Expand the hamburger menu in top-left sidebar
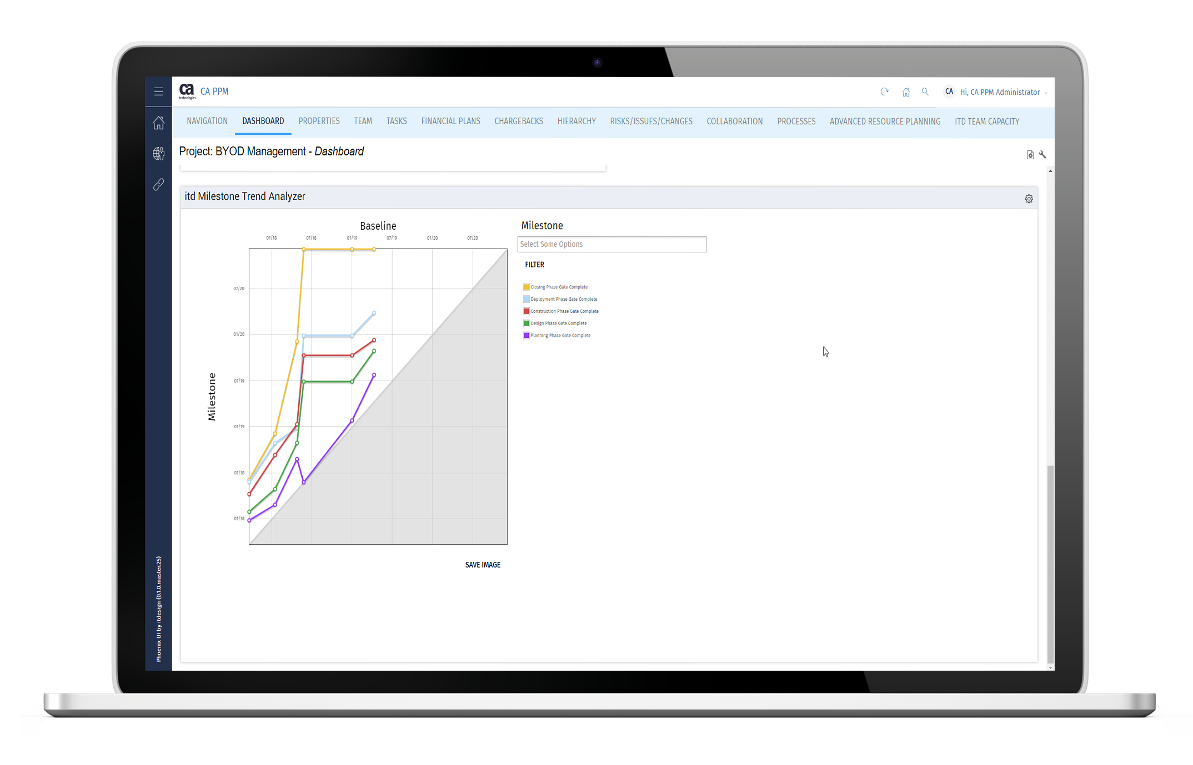 coord(157,92)
